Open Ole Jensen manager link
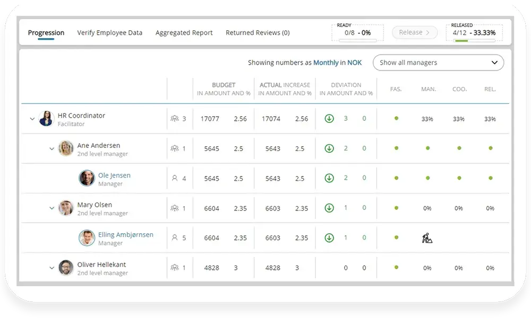Image resolution: width=531 pixels, height=318 pixels. (114, 175)
